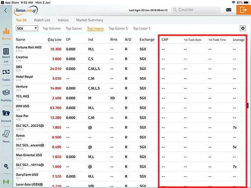This screenshot has width=251, height=188.
Task: Tap the search magnifier icon
Action: click(175, 10)
